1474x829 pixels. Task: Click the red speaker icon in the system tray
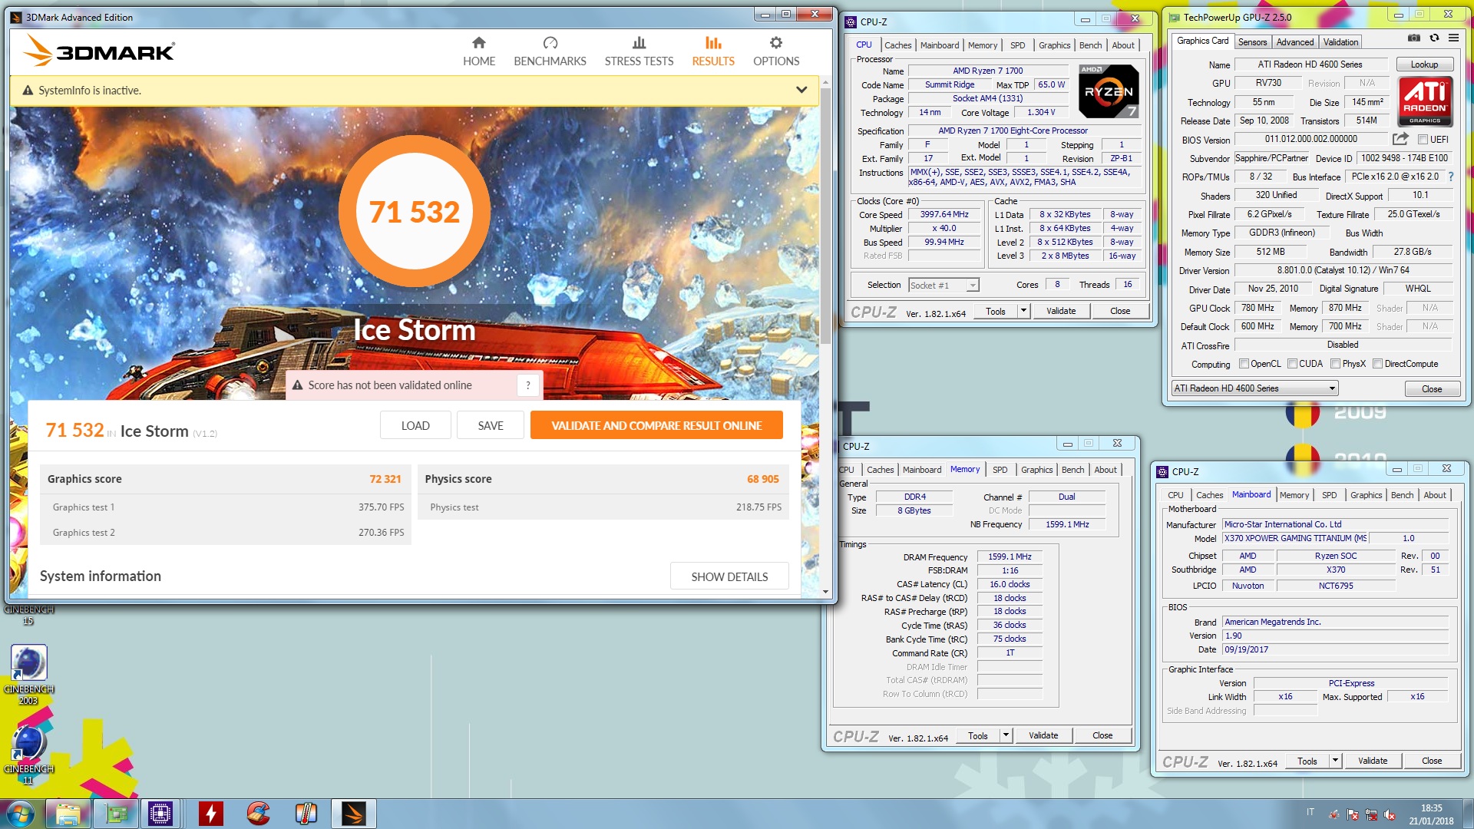click(x=1389, y=815)
